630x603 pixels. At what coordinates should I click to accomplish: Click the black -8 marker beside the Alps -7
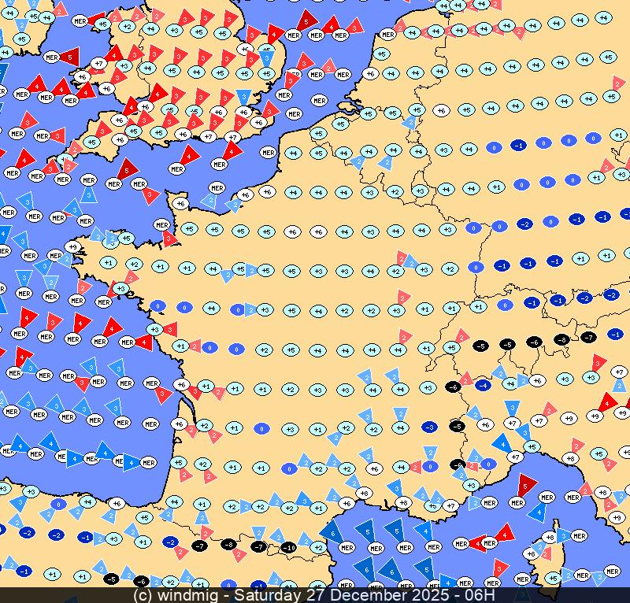click(x=561, y=340)
